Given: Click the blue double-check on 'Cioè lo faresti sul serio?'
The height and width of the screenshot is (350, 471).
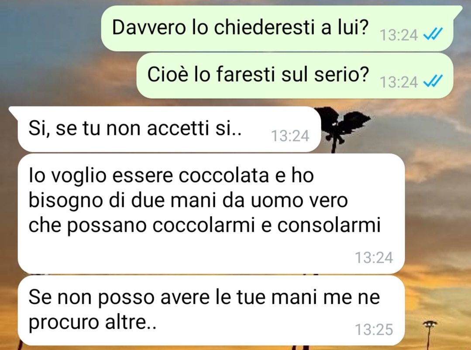Looking at the screenshot, I should click(x=433, y=81).
